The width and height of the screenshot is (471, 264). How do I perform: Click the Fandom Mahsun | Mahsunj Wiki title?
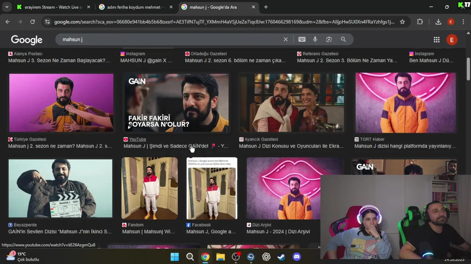(148, 232)
